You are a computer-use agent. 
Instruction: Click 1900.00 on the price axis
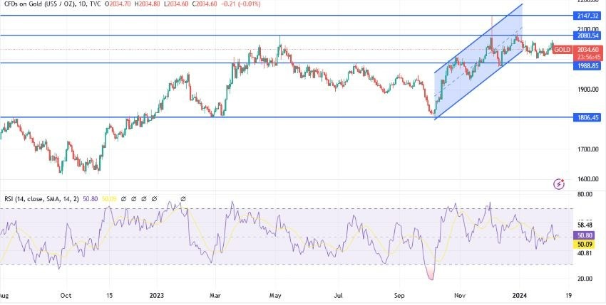(588, 89)
